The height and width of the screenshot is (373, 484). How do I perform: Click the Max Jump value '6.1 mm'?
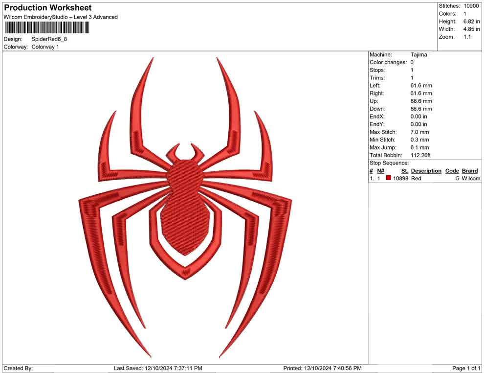(x=419, y=147)
